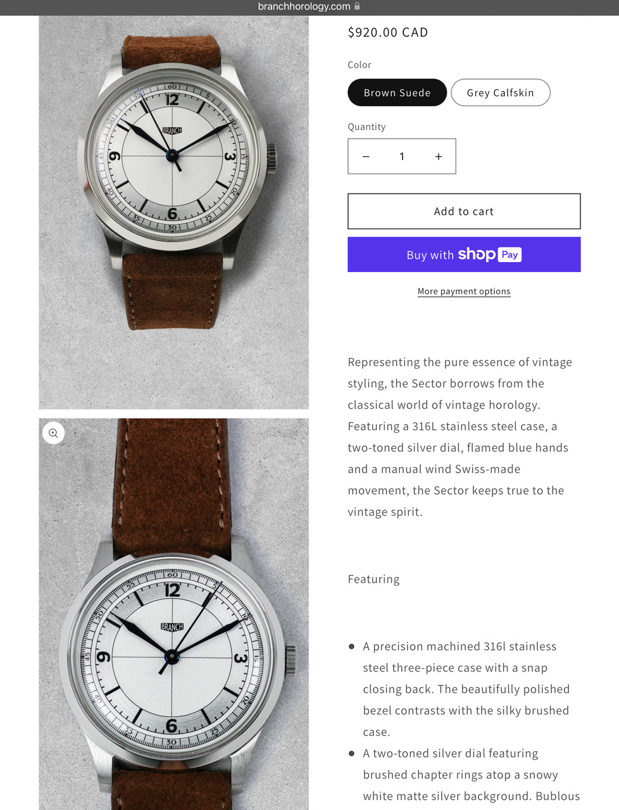Click the Add to cart button
The height and width of the screenshot is (810, 619).
(x=464, y=211)
